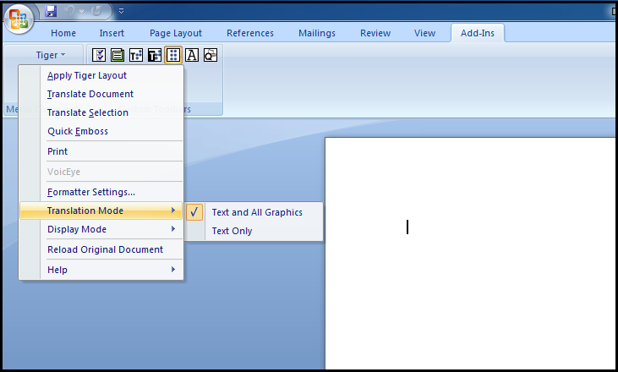This screenshot has width=618, height=372.
Task: Click the boxed letter A toolbar icon
Action: coord(192,55)
